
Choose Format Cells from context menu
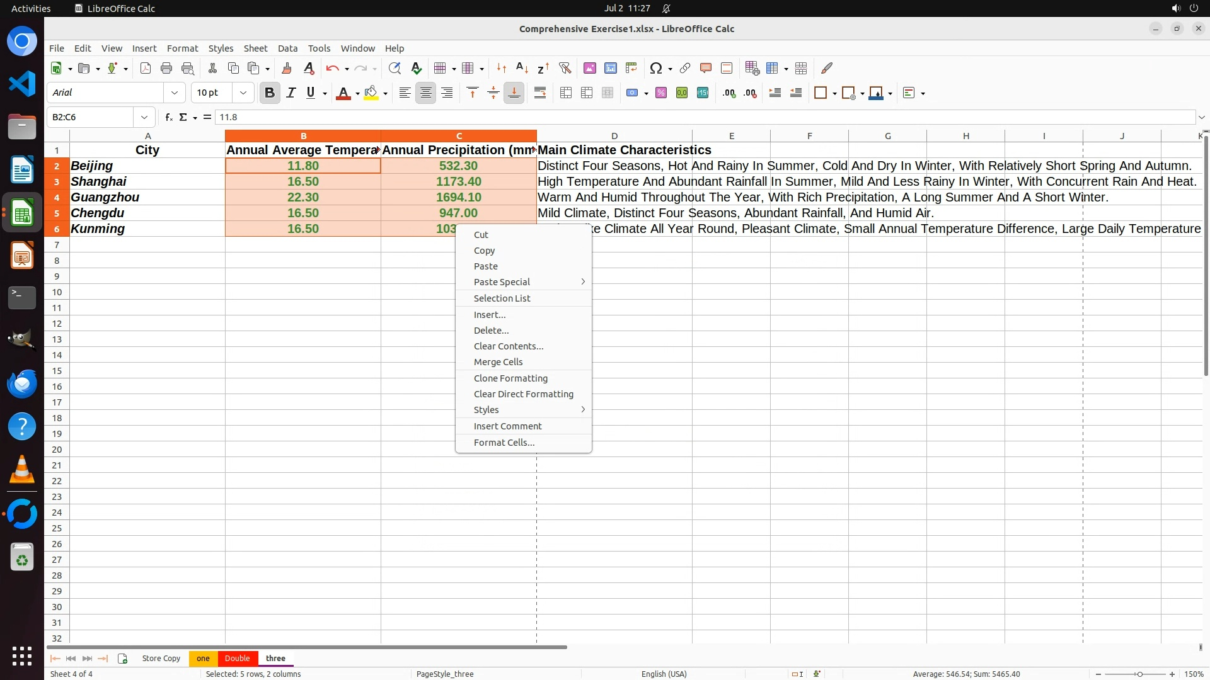[x=504, y=443]
